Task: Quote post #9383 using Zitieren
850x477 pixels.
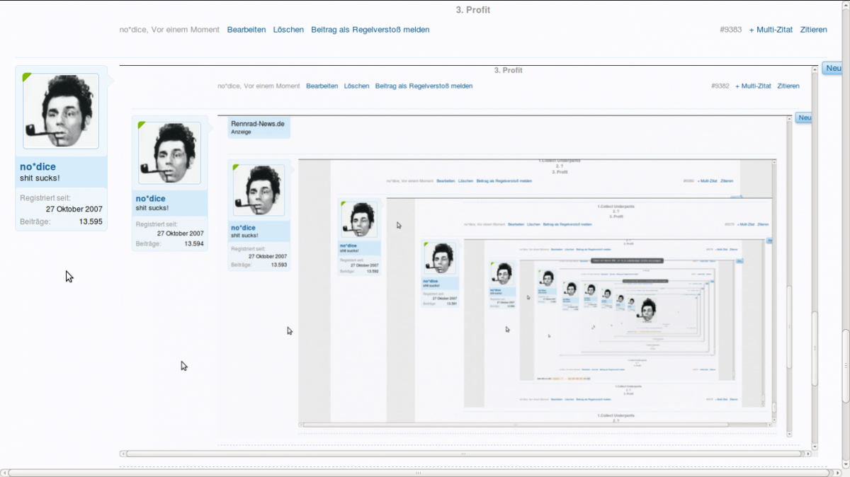Action: [x=813, y=30]
